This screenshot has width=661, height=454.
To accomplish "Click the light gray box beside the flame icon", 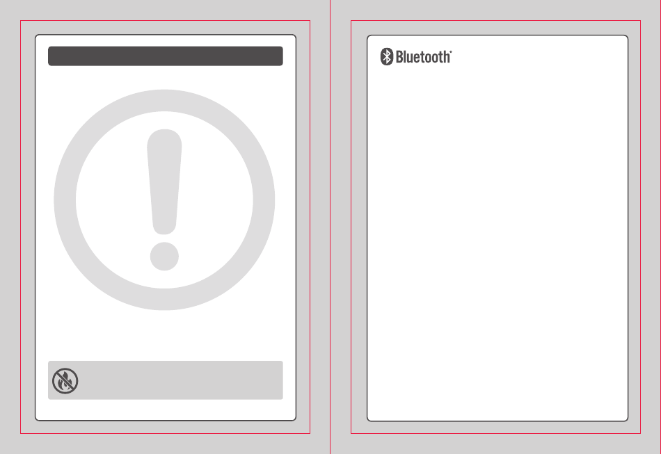I will [x=182, y=380].
